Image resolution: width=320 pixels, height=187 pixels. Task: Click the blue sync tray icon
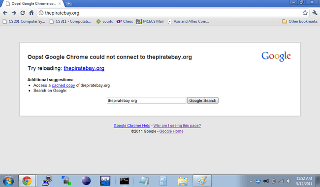pyautogui.click(x=258, y=181)
